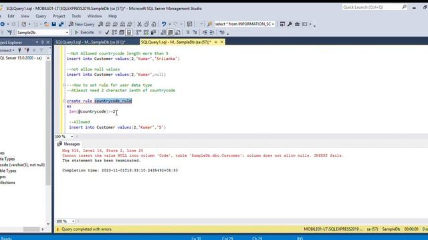Select the code (varchar(5), not null) tree item

[22, 165]
